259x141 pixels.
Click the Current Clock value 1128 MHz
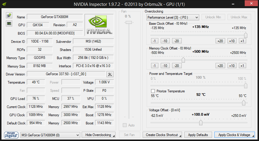click(x=36, y=107)
